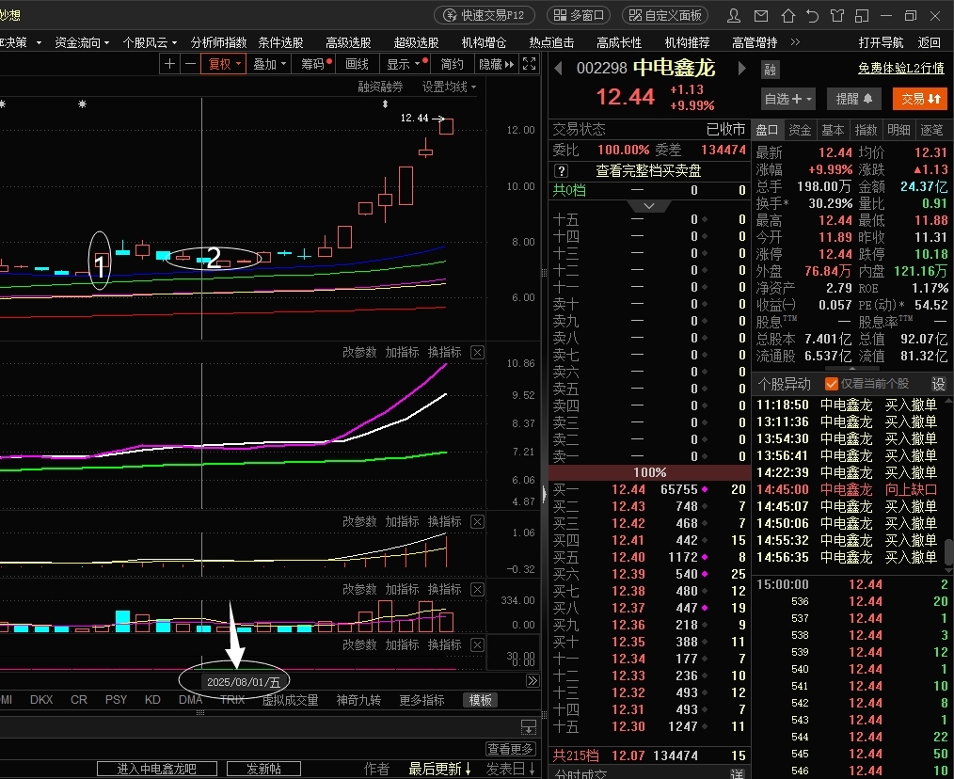Open the skin shirt icon

pos(837,15)
